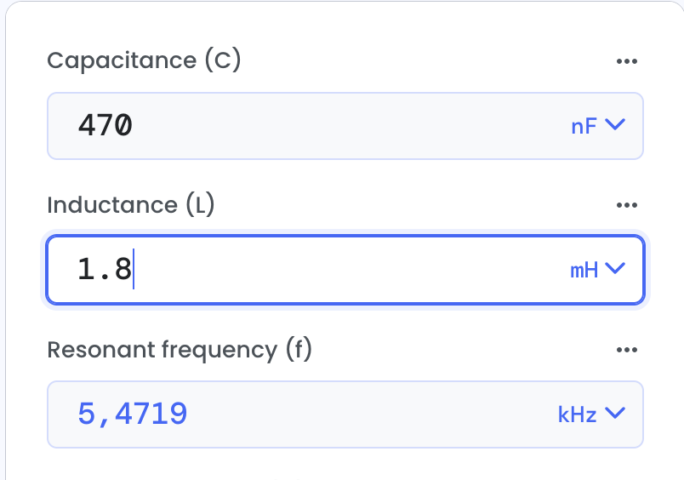Click the Resonant frequency (f) label
Screen dimensions: 684x480
(x=180, y=350)
